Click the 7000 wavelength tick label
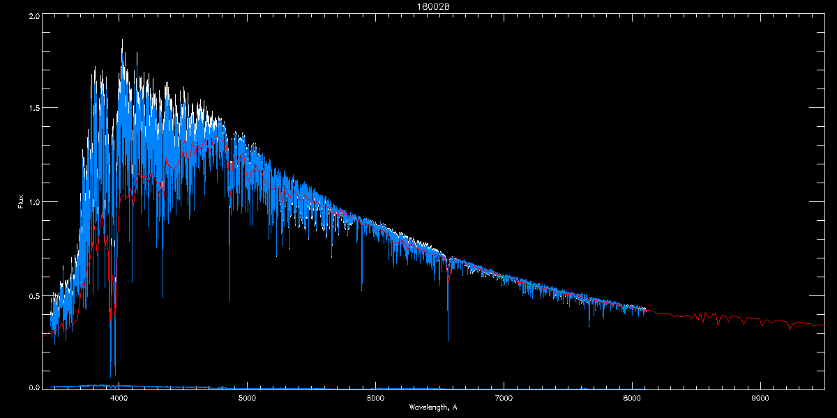This screenshot has height=418, width=837. coord(504,398)
